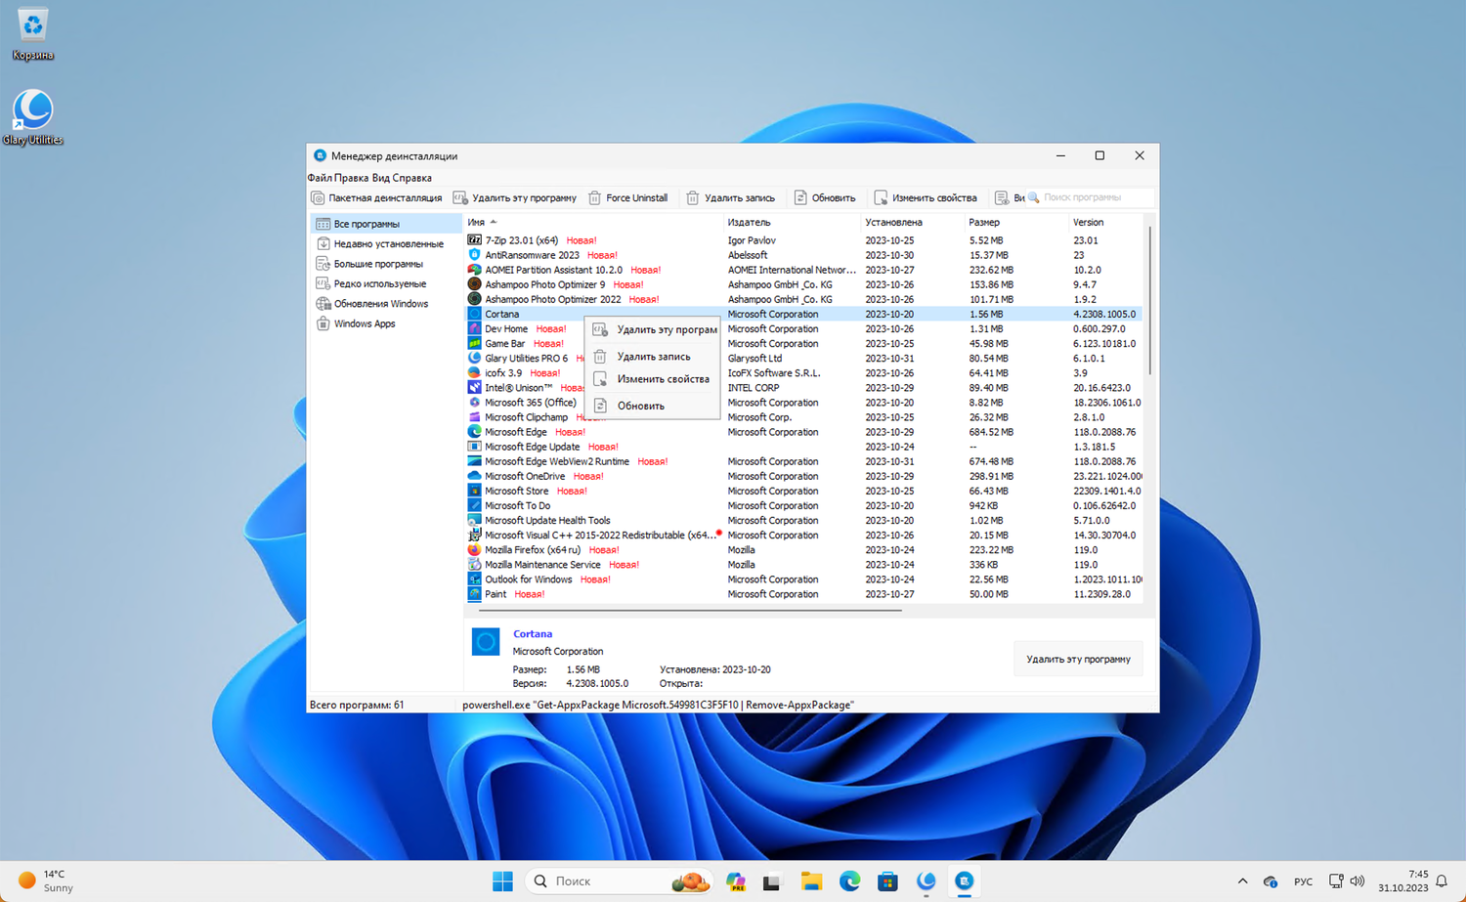Image resolution: width=1466 pixels, height=902 pixels.
Task: Choose Обновить in the context menu
Action: 640,406
